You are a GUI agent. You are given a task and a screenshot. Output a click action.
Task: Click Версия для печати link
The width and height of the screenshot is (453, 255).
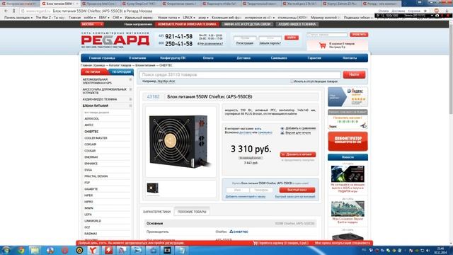pyautogui.click(x=298, y=132)
